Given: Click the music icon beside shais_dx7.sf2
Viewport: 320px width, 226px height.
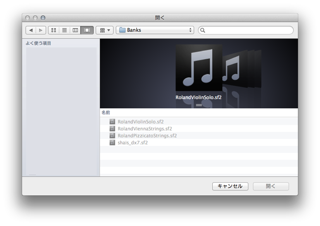Looking at the screenshot, I should pyautogui.click(x=112, y=142).
